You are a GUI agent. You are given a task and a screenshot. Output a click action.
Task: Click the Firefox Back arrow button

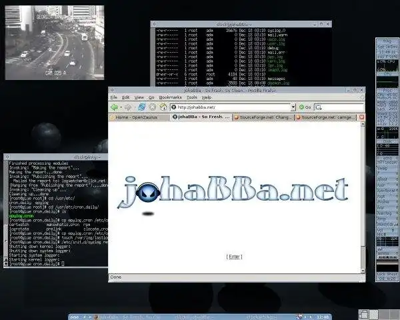pos(114,107)
